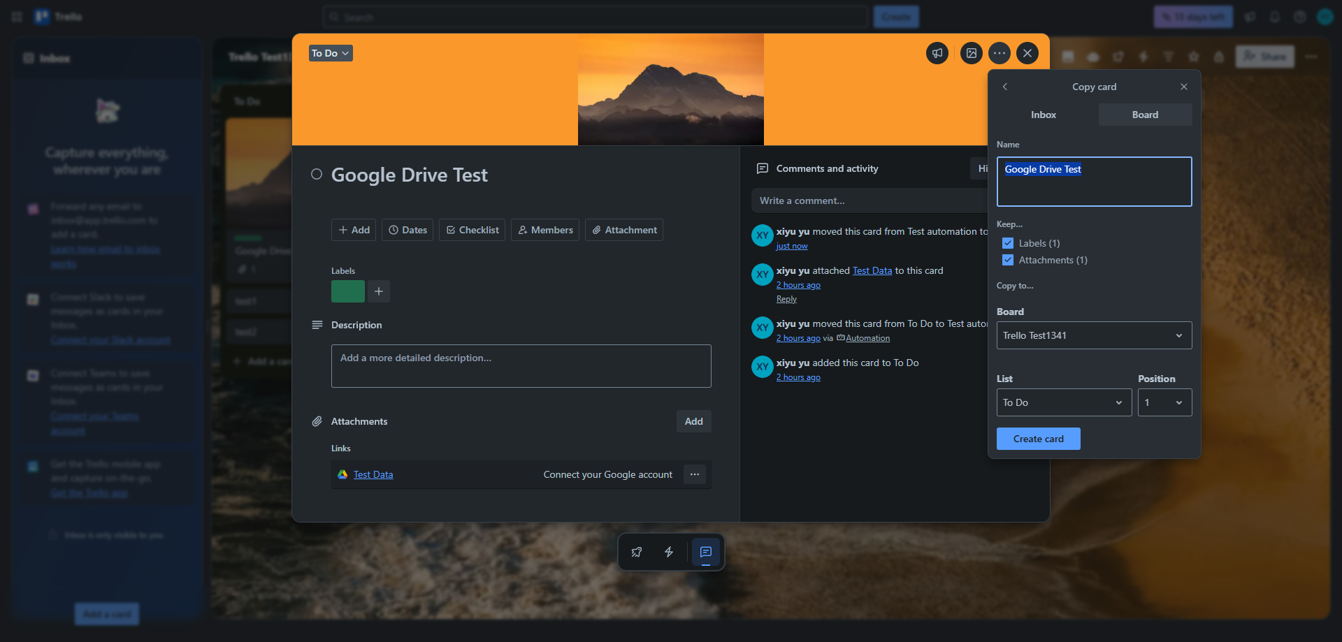Click the top bar megaphone feedback icon
The image size is (1342, 642).
[1250, 17]
